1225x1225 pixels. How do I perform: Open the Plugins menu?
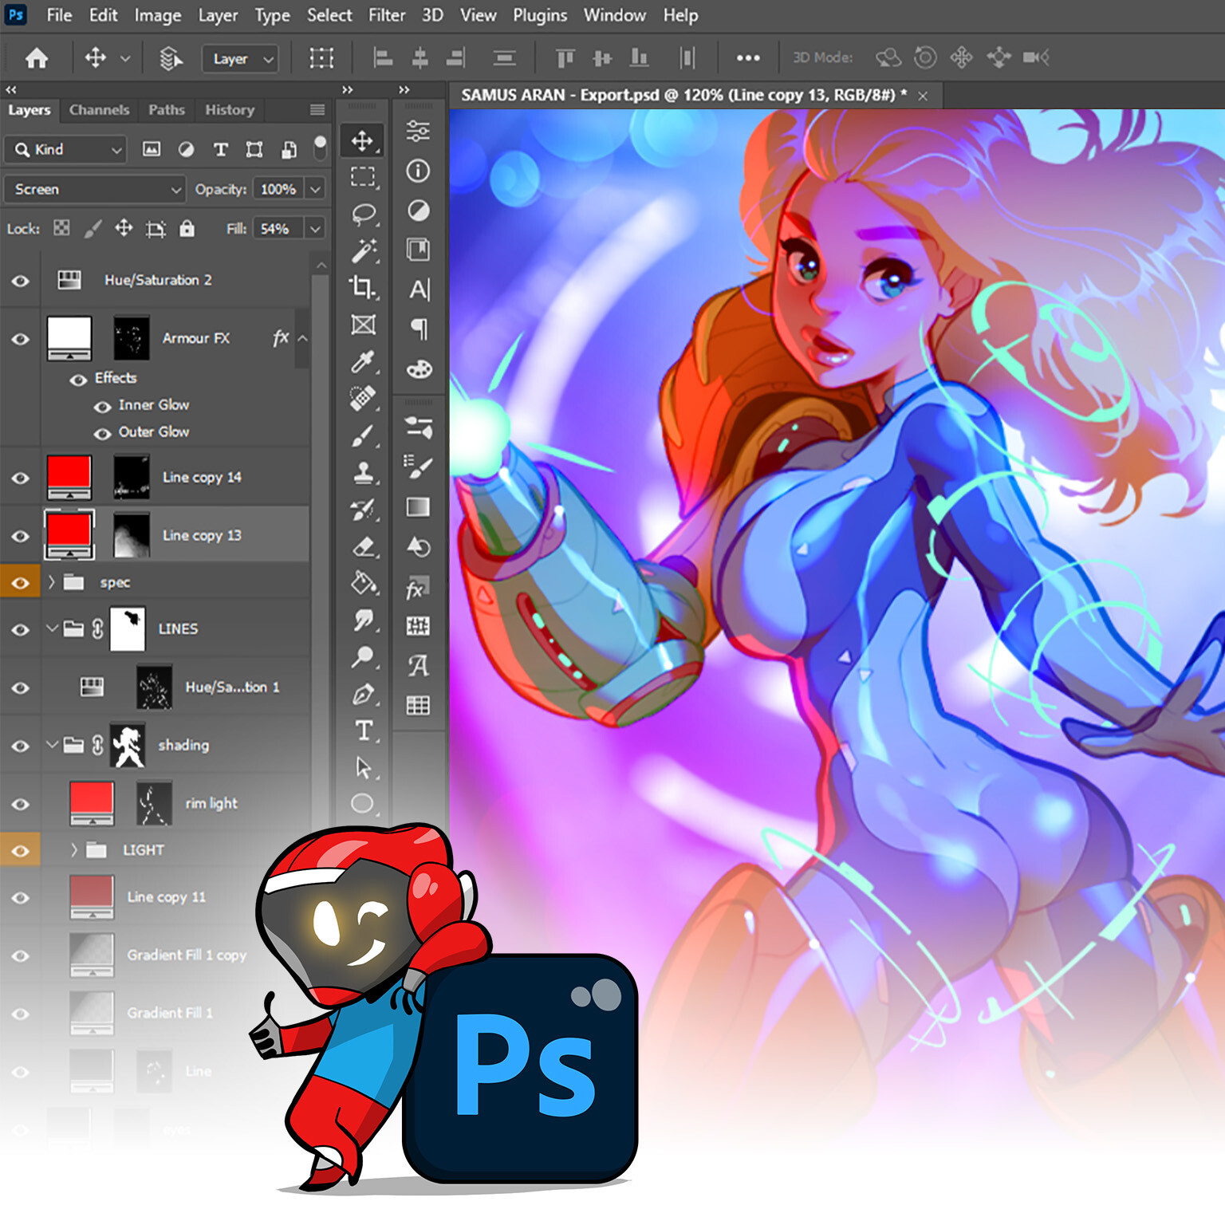pos(540,15)
